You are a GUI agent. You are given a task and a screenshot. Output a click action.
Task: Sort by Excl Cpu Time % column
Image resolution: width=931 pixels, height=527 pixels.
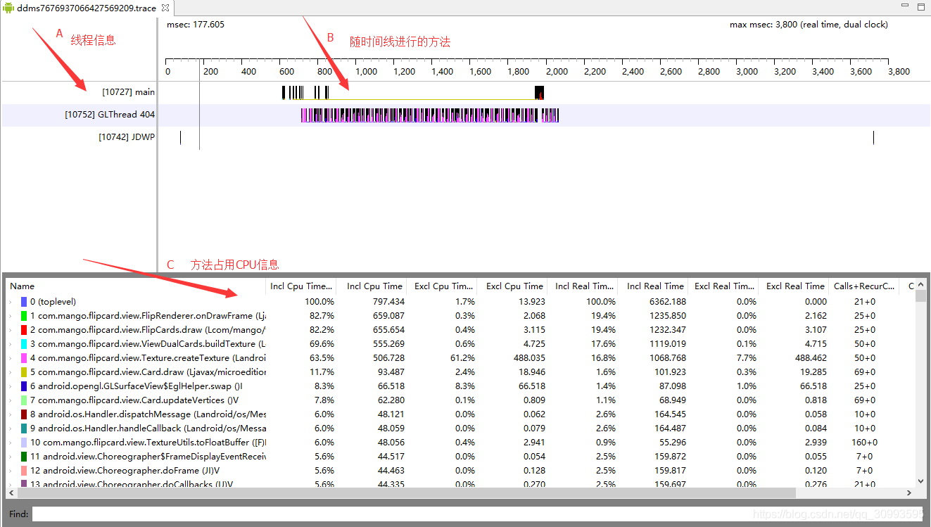pos(442,286)
